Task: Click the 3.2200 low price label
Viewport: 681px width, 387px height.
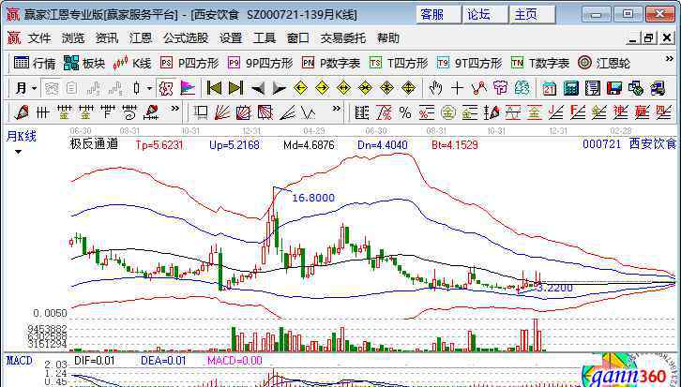Action: 555,288
